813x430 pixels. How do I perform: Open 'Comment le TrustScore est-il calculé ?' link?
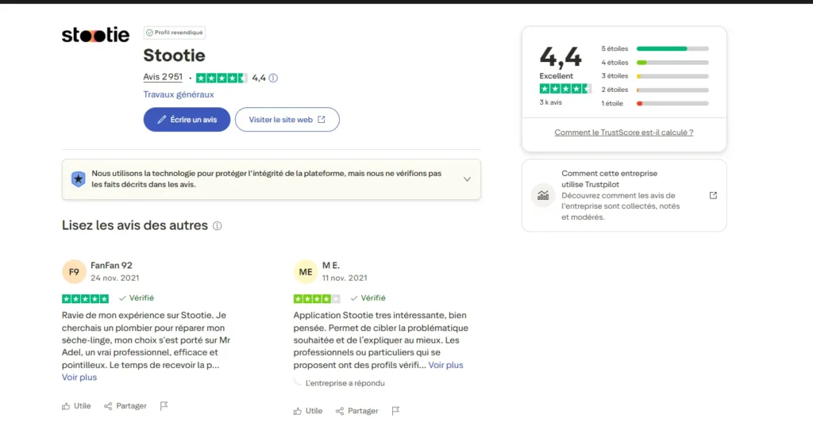623,132
